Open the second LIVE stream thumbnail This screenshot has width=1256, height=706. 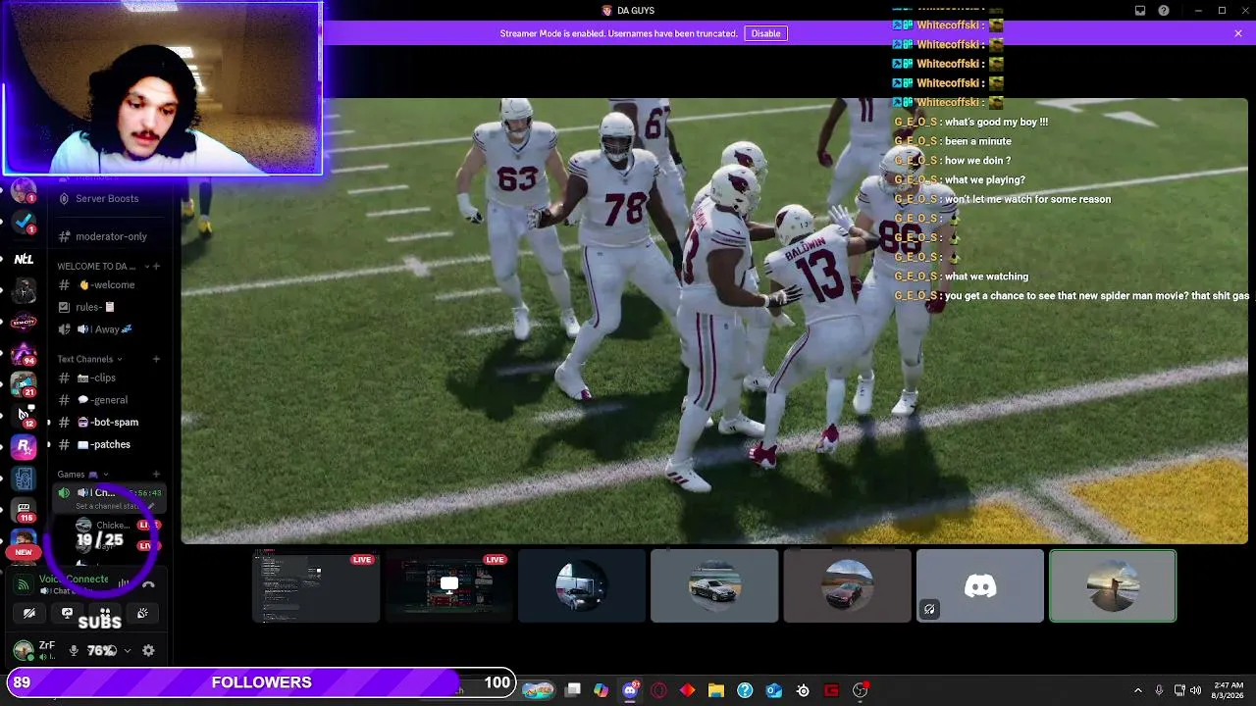click(x=448, y=586)
